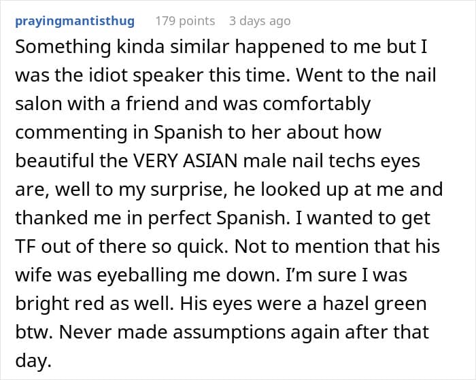Open the prayingmantisthug user profile

(x=74, y=21)
